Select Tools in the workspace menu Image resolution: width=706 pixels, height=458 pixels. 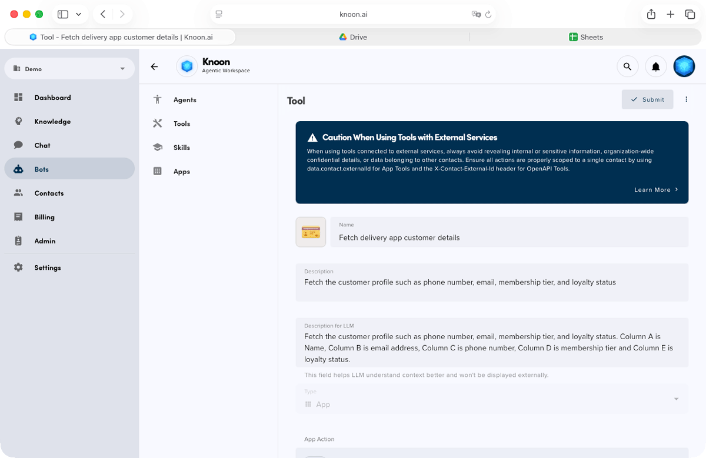click(181, 124)
